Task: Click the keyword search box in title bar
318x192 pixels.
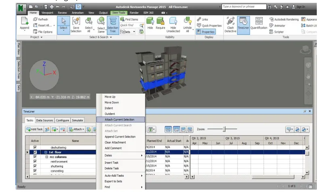Action: (x=244, y=7)
